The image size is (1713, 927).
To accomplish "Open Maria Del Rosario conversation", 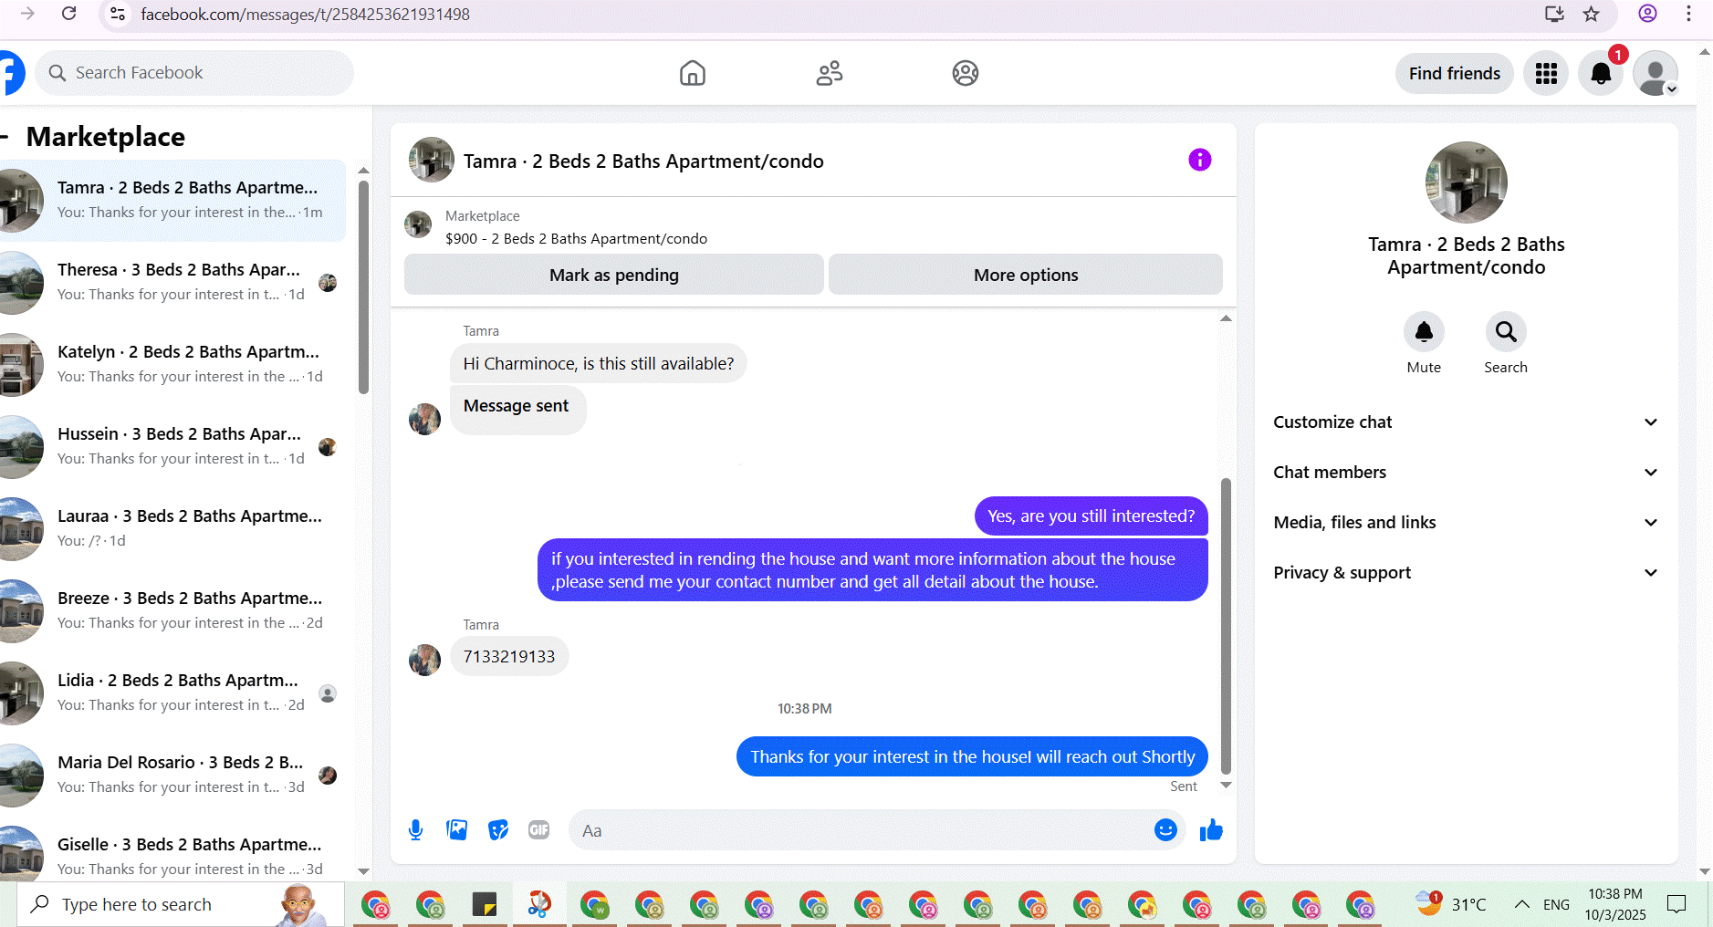I will click(x=172, y=775).
